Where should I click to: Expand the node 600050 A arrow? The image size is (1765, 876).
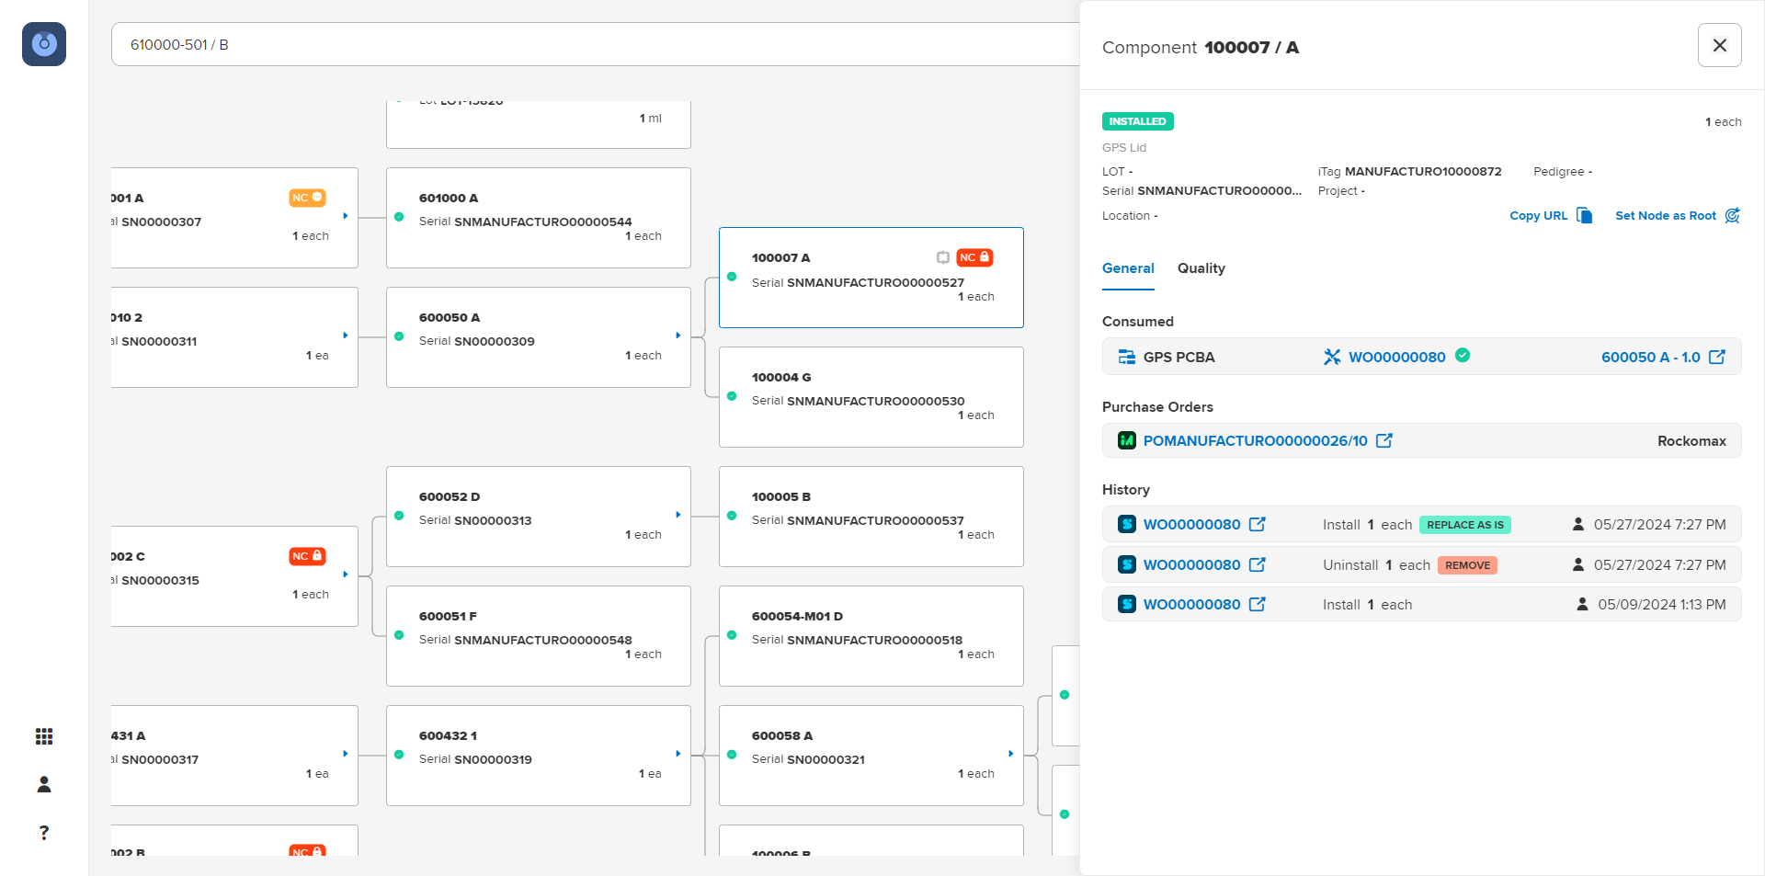678,336
